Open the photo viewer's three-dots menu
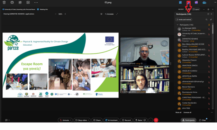217x130 pixels. pos(36,2)
